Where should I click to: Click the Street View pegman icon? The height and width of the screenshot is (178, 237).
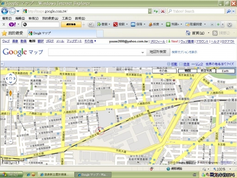[x=10, y=93]
